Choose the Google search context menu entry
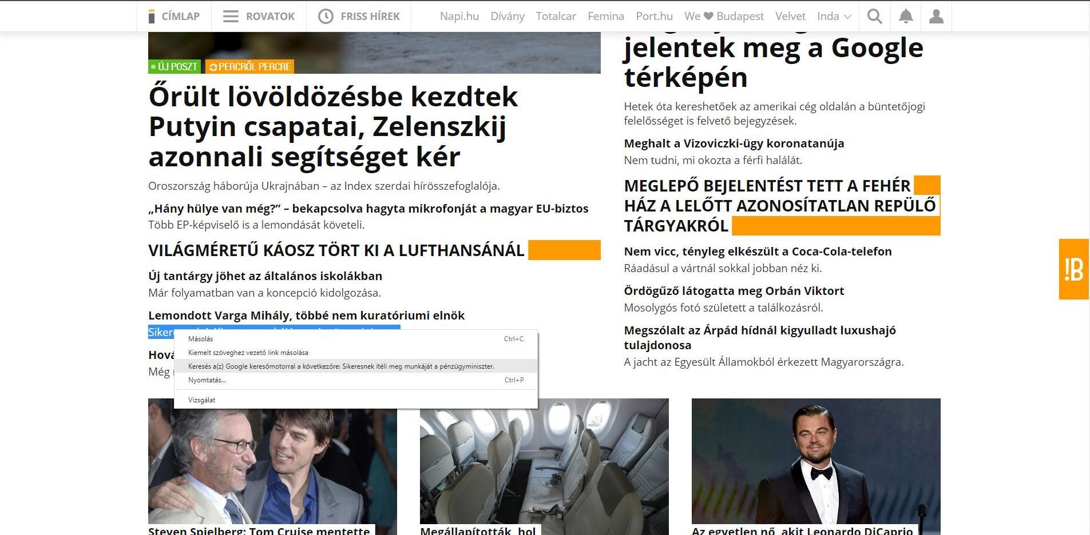Viewport: 1090px width, 535px height. click(x=356, y=366)
